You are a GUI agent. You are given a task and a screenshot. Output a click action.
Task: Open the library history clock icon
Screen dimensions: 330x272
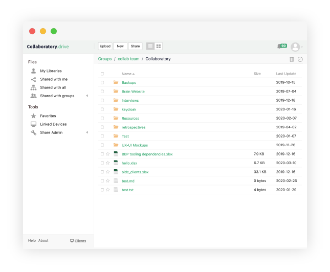click(x=300, y=59)
